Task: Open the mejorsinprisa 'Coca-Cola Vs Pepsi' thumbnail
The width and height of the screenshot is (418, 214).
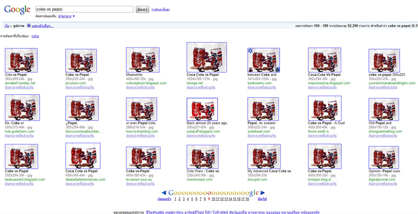Action: pos(324,60)
